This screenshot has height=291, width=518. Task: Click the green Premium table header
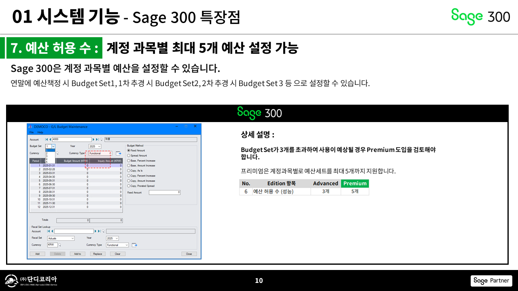click(x=355, y=183)
